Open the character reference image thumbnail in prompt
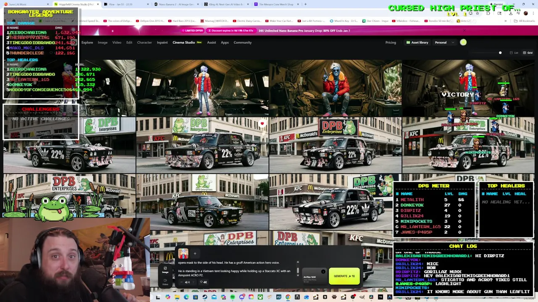Image resolution: width=538 pixels, height=302 pixels. pyautogui.click(x=183, y=253)
